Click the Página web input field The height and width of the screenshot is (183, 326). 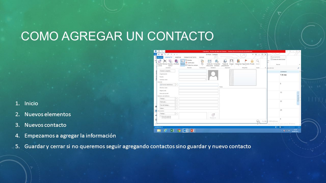click(198, 90)
